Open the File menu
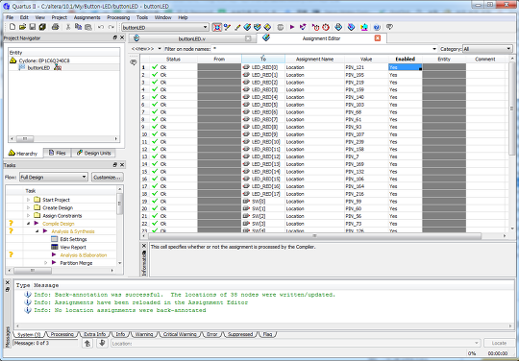The image size is (519, 361). click(x=10, y=17)
